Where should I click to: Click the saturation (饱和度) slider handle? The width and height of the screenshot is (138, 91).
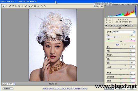(x=121, y=83)
